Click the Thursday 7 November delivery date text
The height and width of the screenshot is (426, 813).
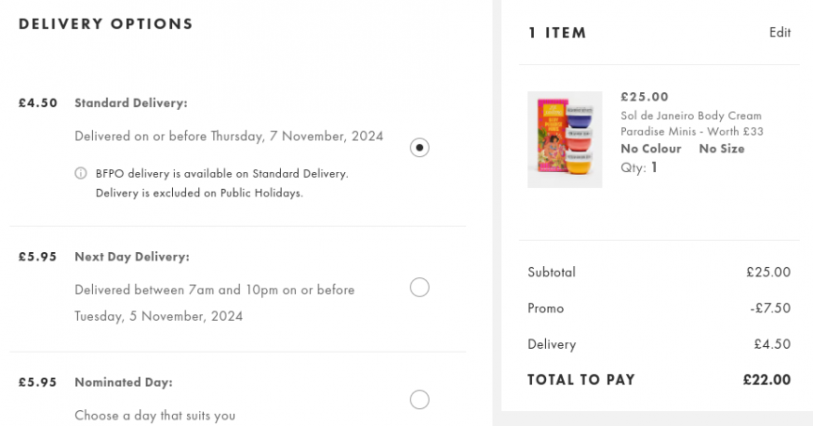pos(297,136)
